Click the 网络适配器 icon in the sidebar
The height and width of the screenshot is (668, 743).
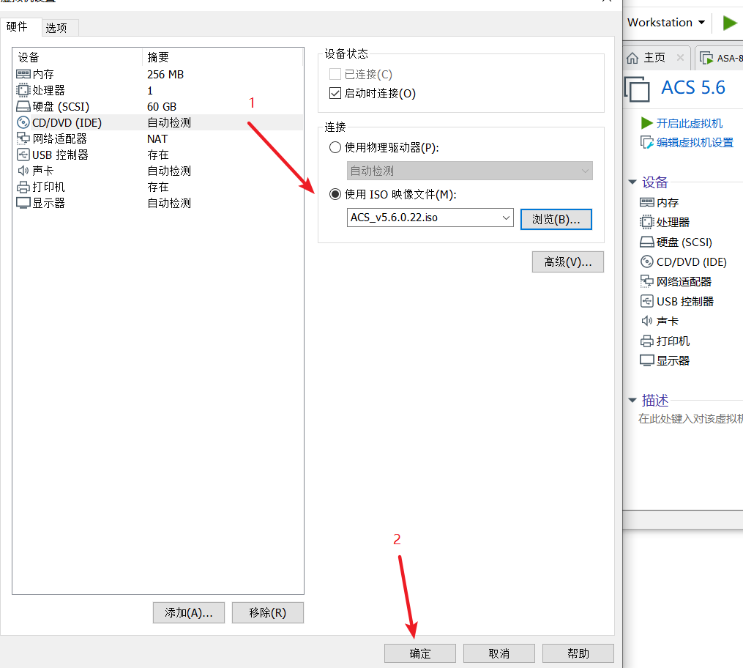pyautogui.click(x=647, y=281)
